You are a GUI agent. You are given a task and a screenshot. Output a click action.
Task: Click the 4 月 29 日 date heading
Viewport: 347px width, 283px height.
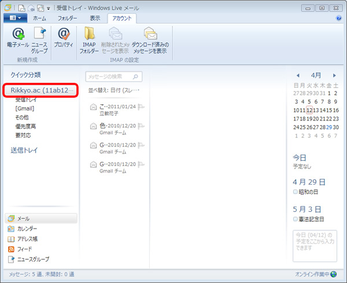tap(309, 182)
